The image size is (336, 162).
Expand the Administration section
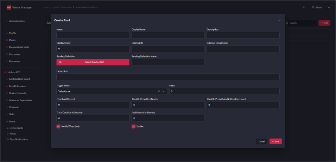[x=7, y=21]
